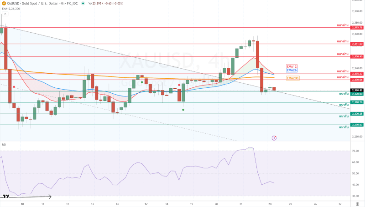Click the green dot marker below candle
This screenshot has width=365, height=207.
183,110
